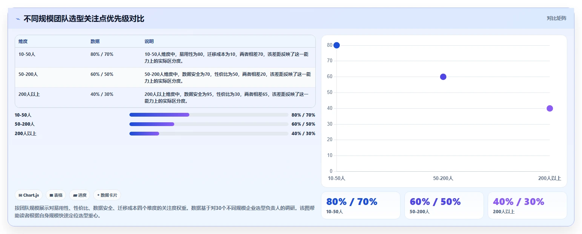
Task: Click the 10-50人 x-axis label on chart
Action: point(336,178)
